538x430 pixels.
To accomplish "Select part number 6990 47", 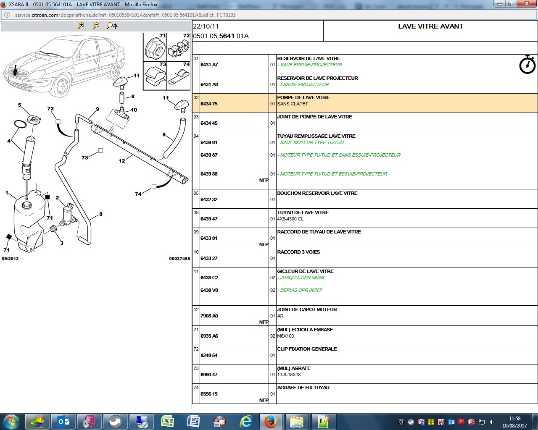I will coord(209,375).
